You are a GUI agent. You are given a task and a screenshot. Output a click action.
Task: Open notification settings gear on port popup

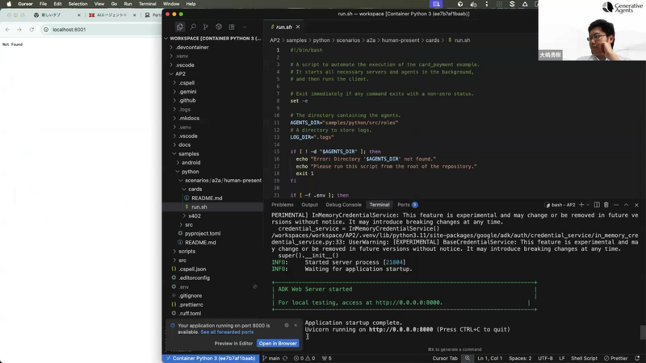click(287, 325)
